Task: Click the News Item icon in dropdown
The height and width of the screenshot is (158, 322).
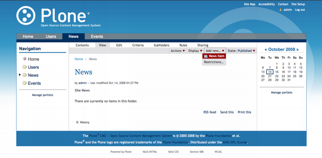Action: [x=206, y=56]
